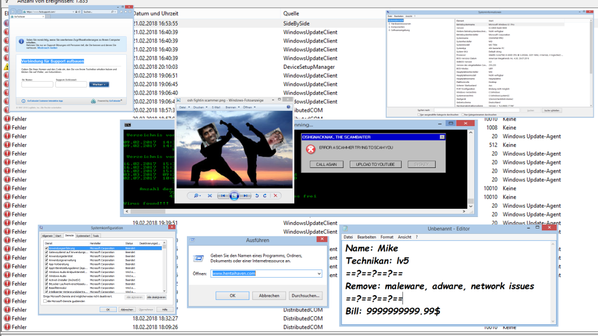598x336 pixels.
Task: Click Abbrechen in the Ausführen dialog
Action: click(269, 296)
